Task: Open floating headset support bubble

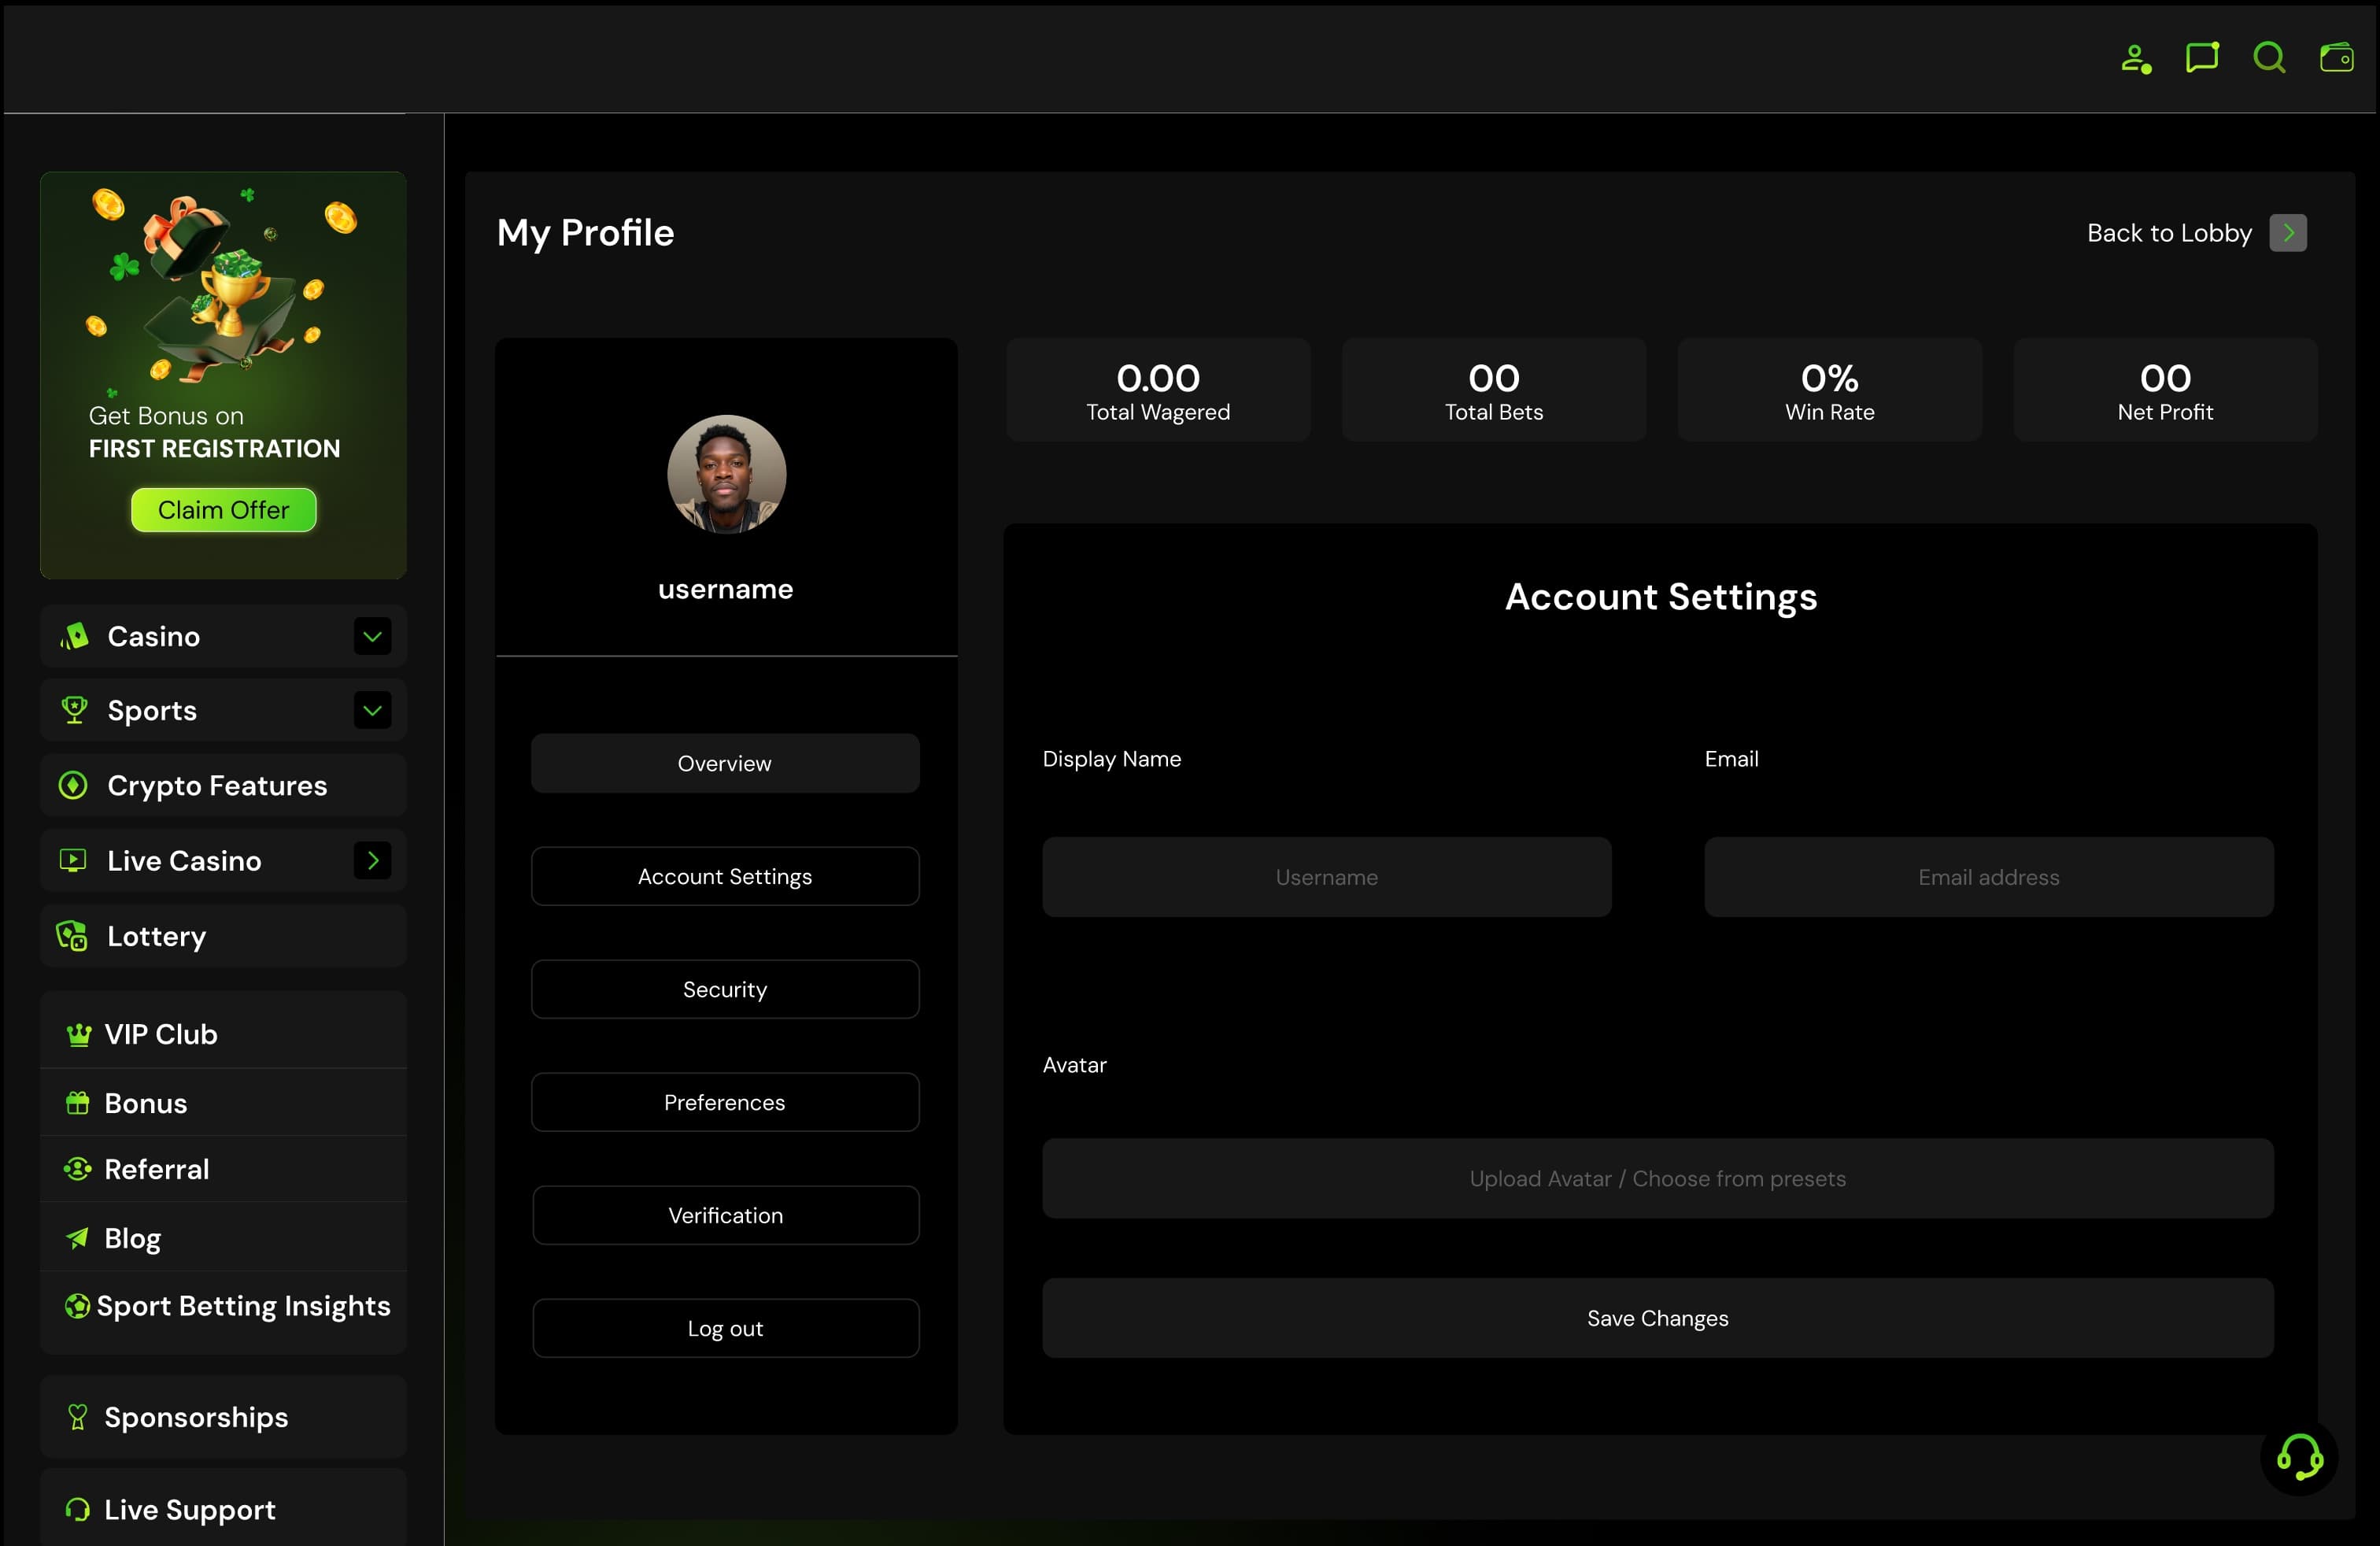Action: click(x=2299, y=1457)
